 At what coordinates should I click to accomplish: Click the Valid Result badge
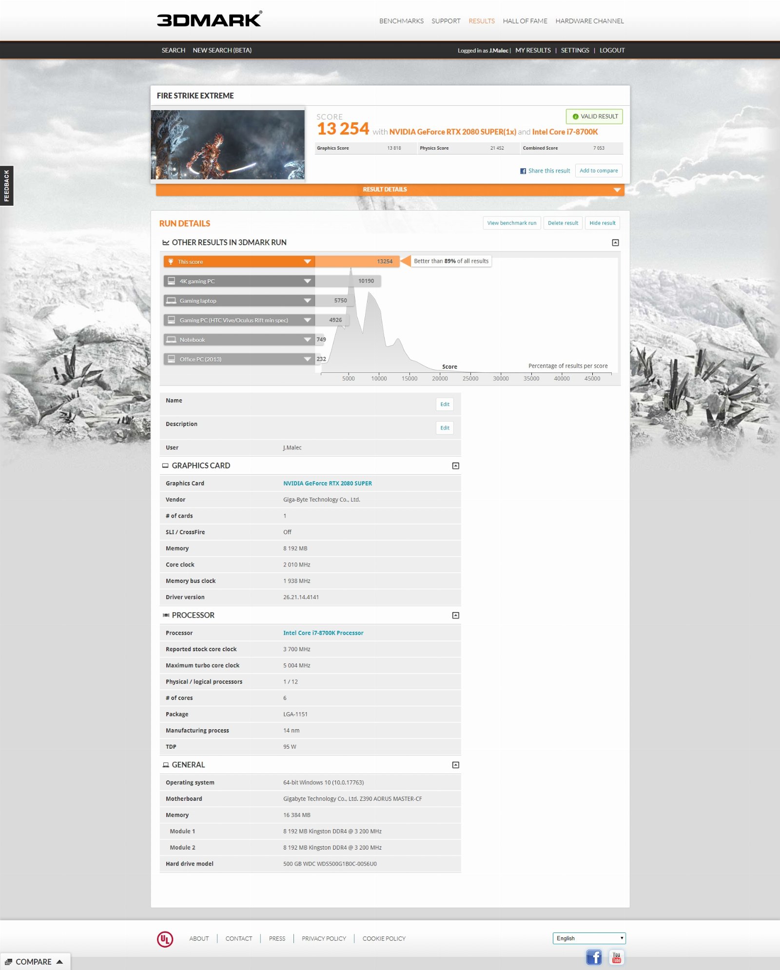coord(594,116)
